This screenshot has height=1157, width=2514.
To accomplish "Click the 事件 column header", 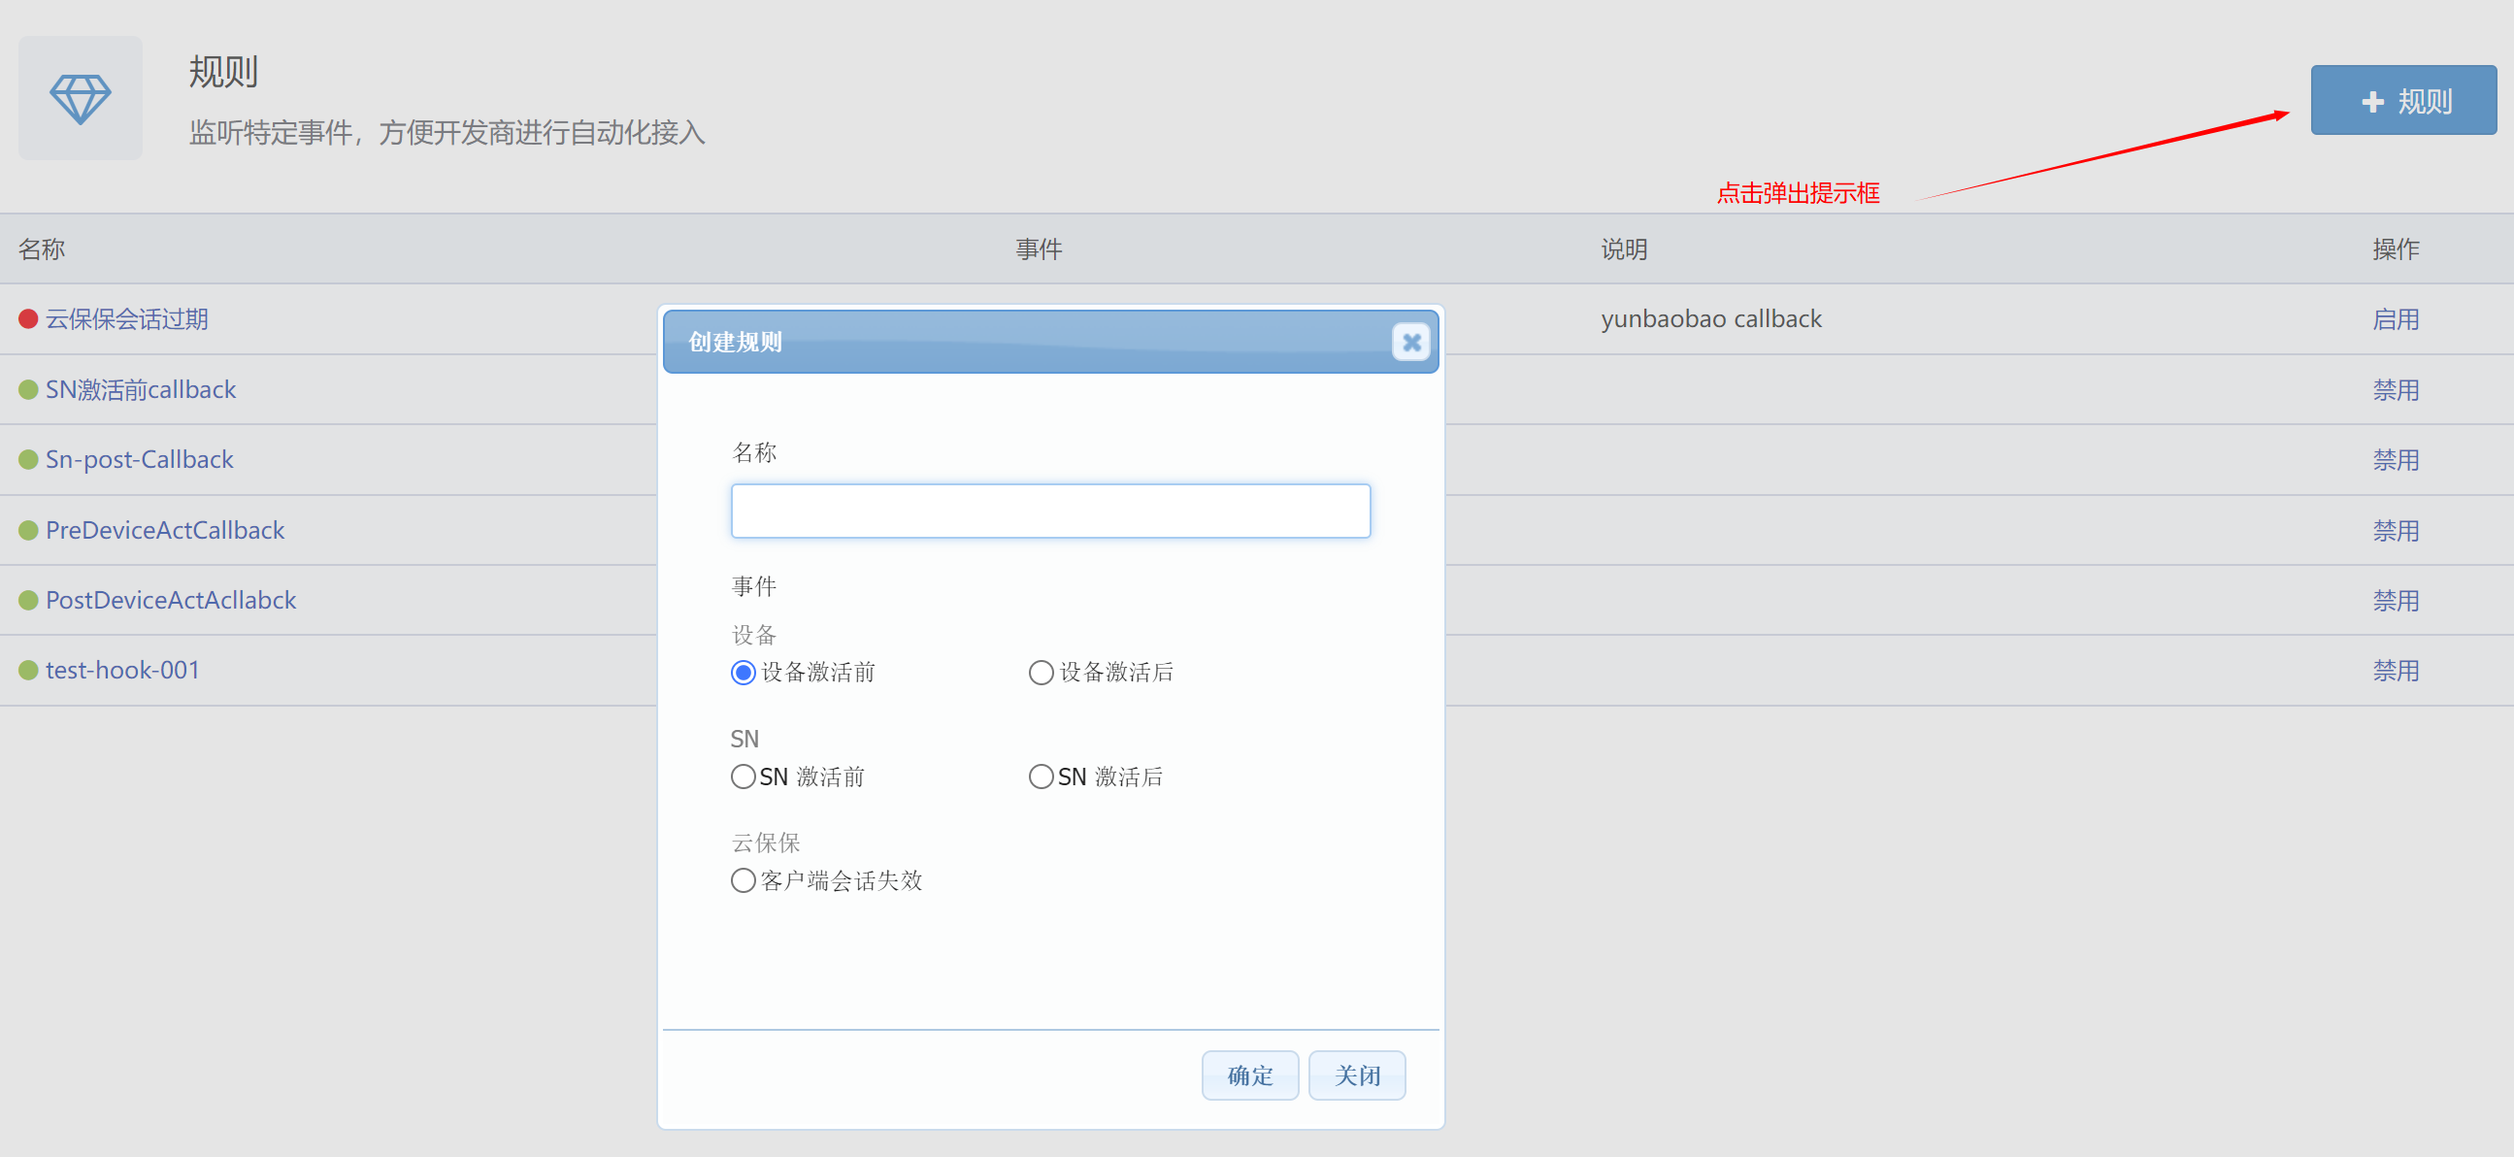I will coord(1039,248).
